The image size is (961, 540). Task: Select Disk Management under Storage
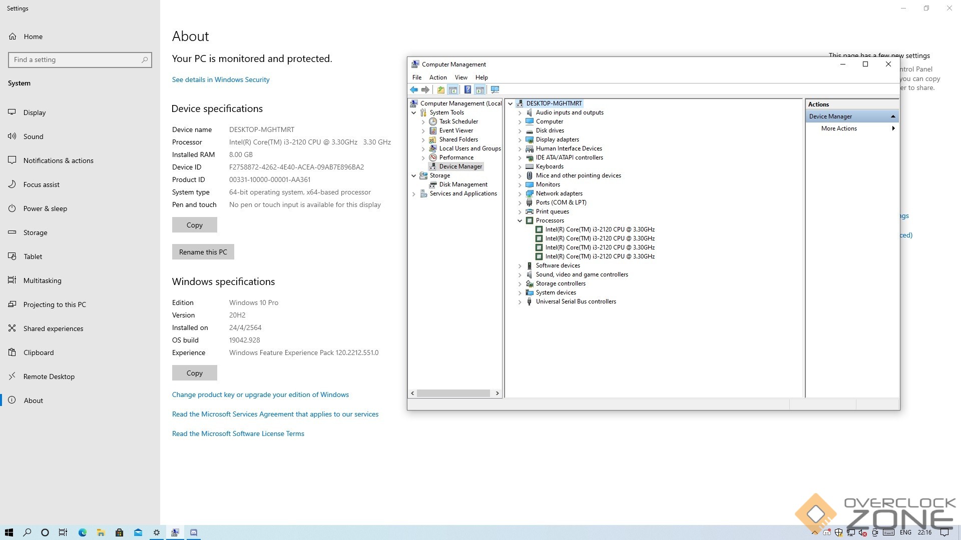(463, 184)
